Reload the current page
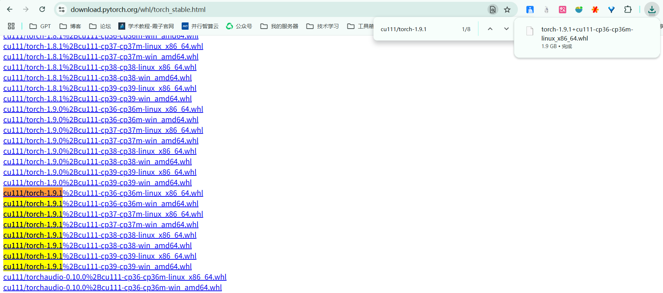Viewport: 663px width, 293px height. coord(42,9)
